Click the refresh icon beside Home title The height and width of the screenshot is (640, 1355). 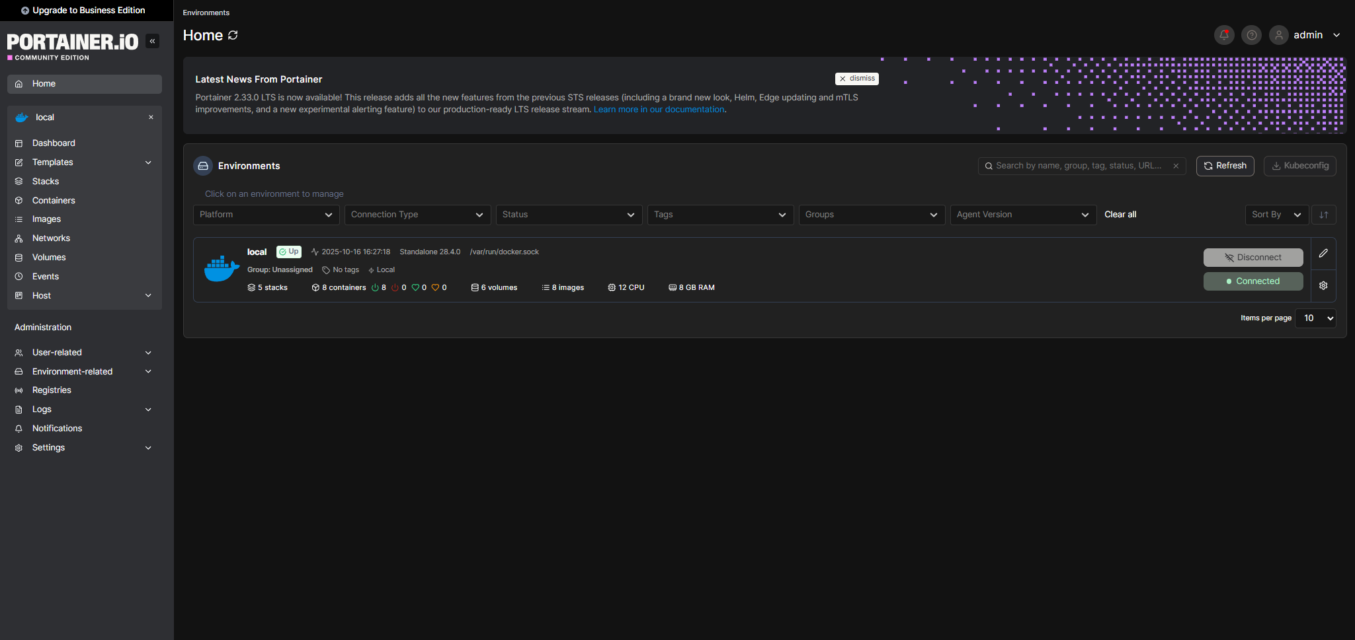233,36
